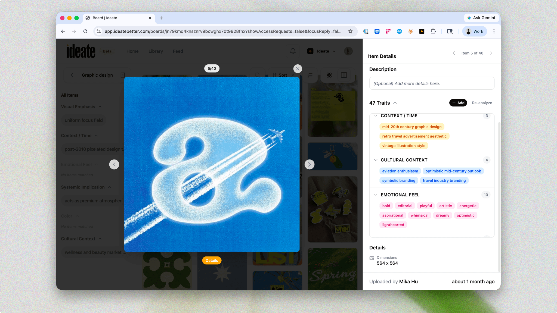
Task: Open the browser extensions puzzle icon
Action: tap(433, 31)
